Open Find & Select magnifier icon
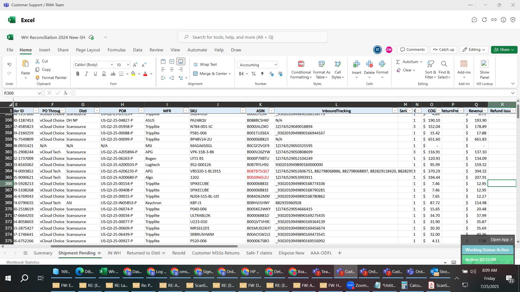The width and height of the screenshot is (520, 292). (444, 64)
